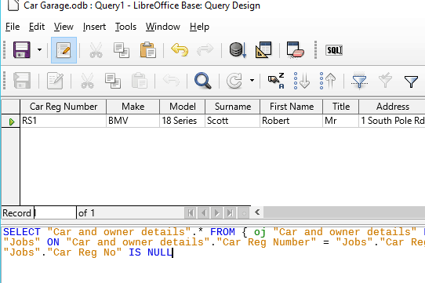Click the Paste icon in the data toolbar
Screen dimensions: 425x283
pos(139,81)
